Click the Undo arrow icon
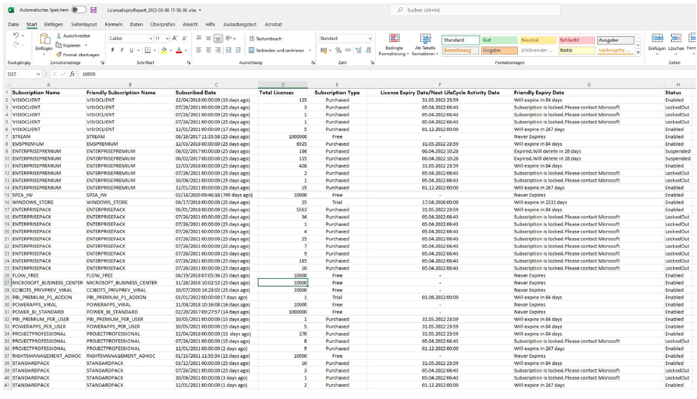 [x=16, y=36]
